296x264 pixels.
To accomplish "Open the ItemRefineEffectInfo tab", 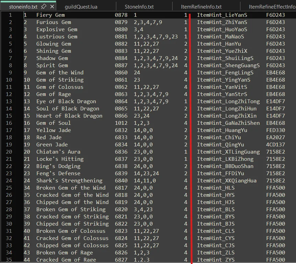I will (272, 7).
